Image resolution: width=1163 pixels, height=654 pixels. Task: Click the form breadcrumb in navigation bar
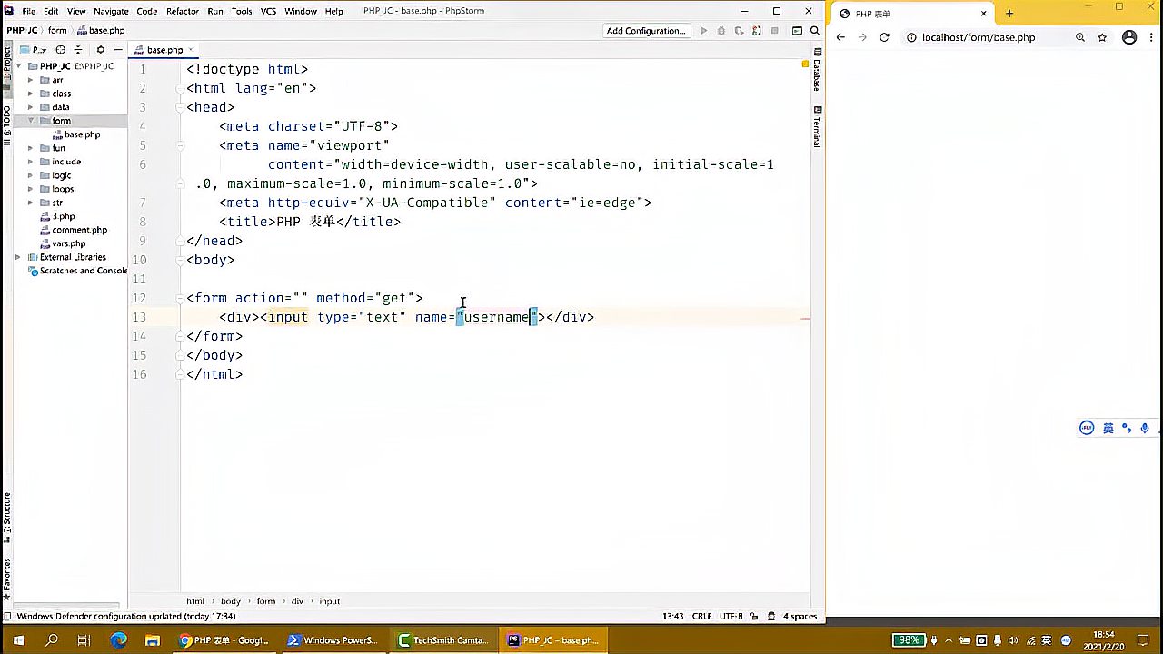point(57,31)
